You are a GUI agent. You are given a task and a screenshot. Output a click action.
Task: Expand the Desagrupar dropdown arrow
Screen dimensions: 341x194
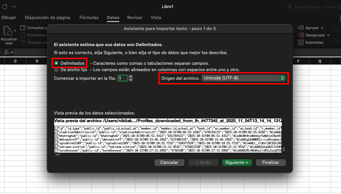(328, 35)
